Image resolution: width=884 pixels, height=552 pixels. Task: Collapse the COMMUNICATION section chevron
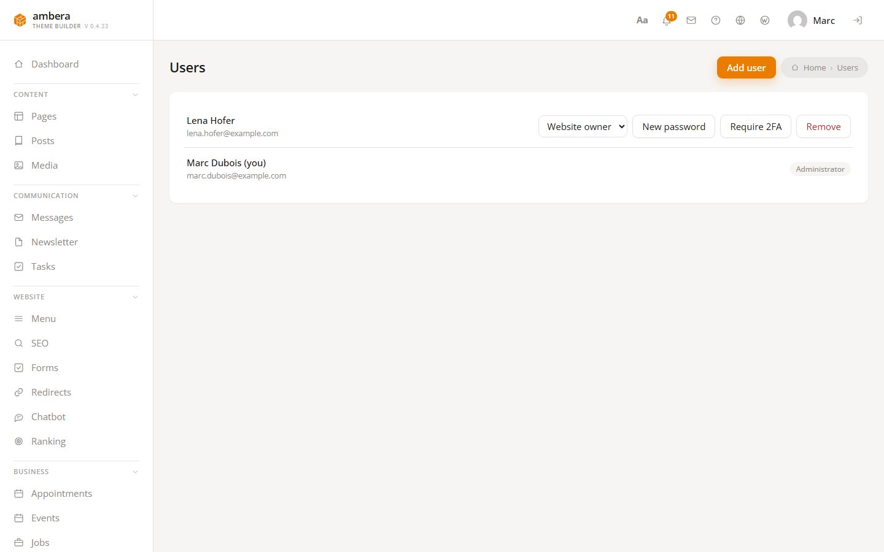coord(136,196)
